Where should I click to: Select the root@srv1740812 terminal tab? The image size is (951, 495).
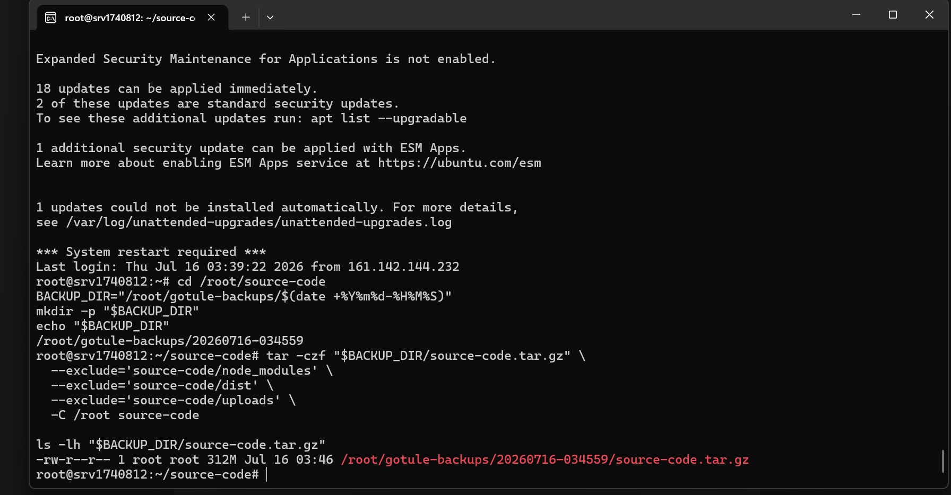coord(133,17)
